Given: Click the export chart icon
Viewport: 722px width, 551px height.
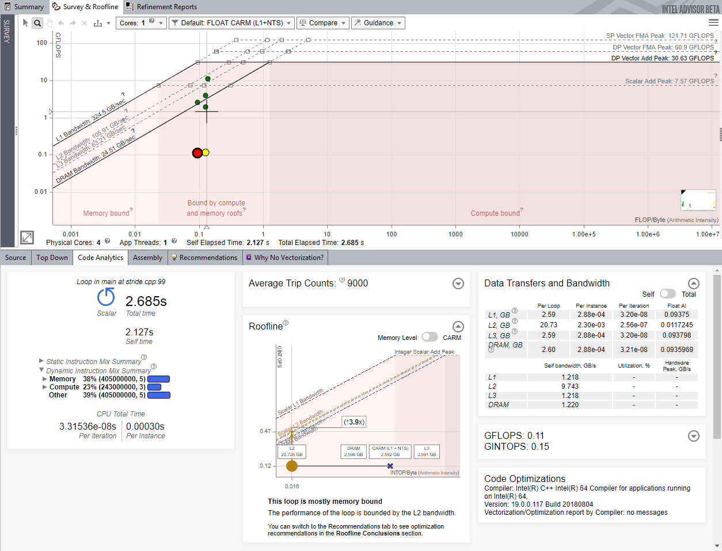Looking at the screenshot, I should pos(98,23).
